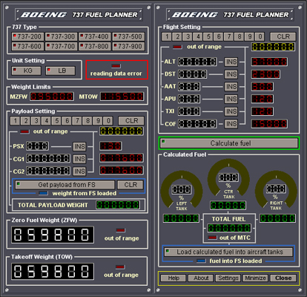This screenshot has width=307, height=297.
Task: Click the weight from FS loaded indicator
Action: [43, 193]
